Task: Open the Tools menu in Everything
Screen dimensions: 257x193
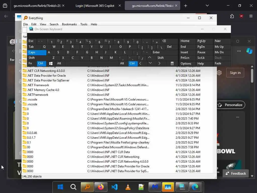Action: tap(84, 24)
